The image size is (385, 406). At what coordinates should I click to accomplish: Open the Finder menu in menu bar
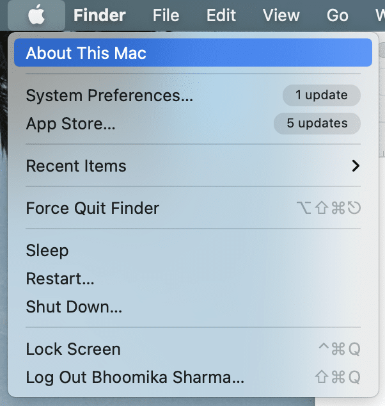coord(100,15)
